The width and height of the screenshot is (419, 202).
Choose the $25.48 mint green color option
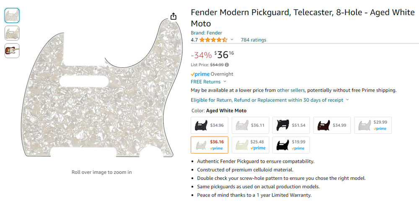coord(250,145)
